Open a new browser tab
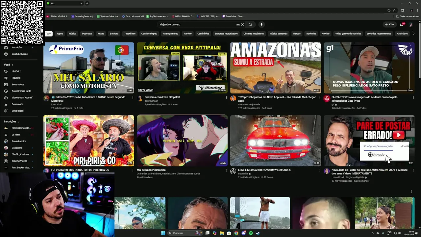The image size is (421, 237). 87,3
